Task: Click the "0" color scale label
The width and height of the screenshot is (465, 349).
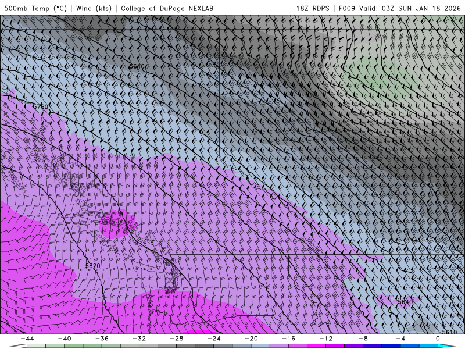Action: pyautogui.click(x=438, y=339)
